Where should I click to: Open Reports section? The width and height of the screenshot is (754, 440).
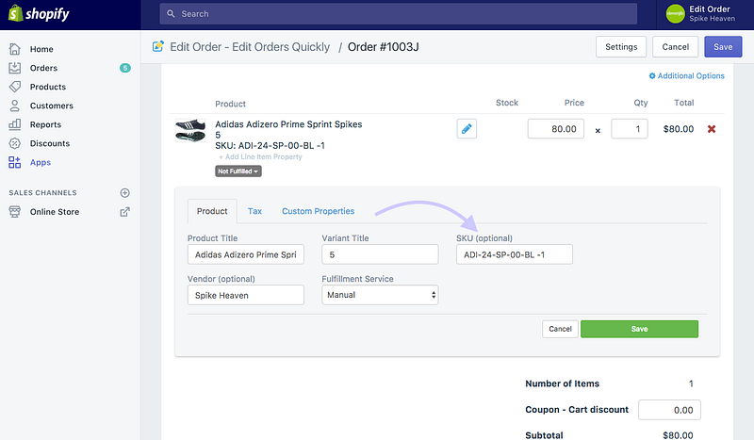[x=45, y=124]
